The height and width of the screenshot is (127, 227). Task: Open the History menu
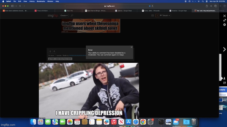coord(32,1)
